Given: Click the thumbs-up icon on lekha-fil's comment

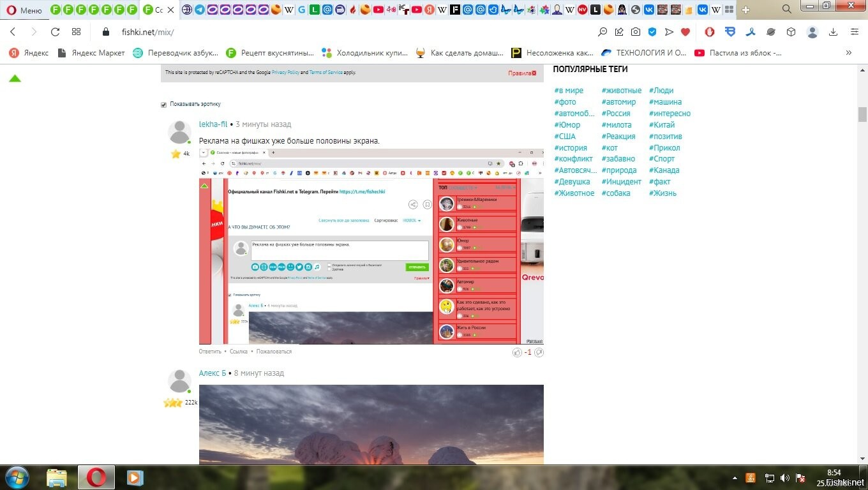Looking at the screenshot, I should pyautogui.click(x=517, y=352).
